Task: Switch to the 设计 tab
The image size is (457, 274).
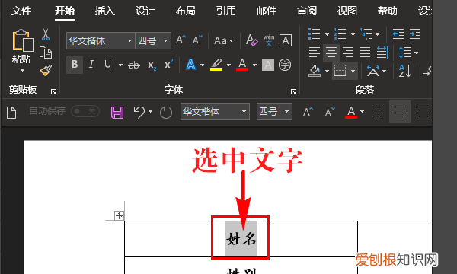Action: pyautogui.click(x=145, y=11)
